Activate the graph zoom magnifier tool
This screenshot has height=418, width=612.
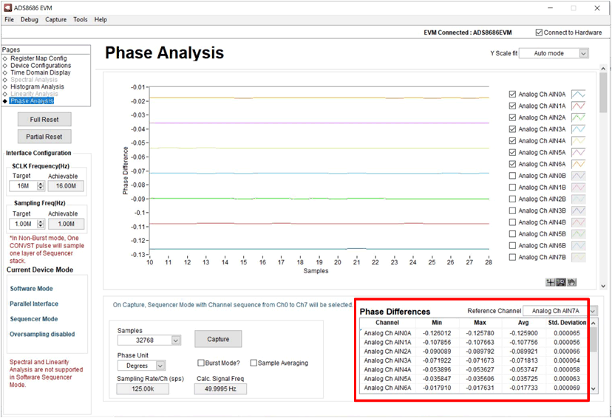[561, 282]
